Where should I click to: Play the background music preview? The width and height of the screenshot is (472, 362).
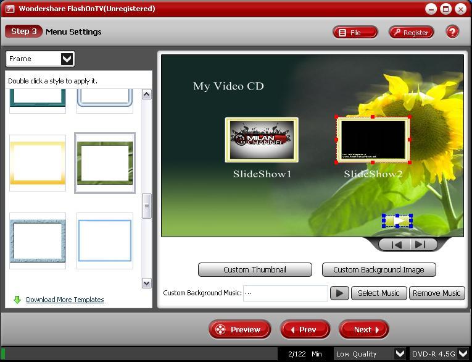point(339,293)
